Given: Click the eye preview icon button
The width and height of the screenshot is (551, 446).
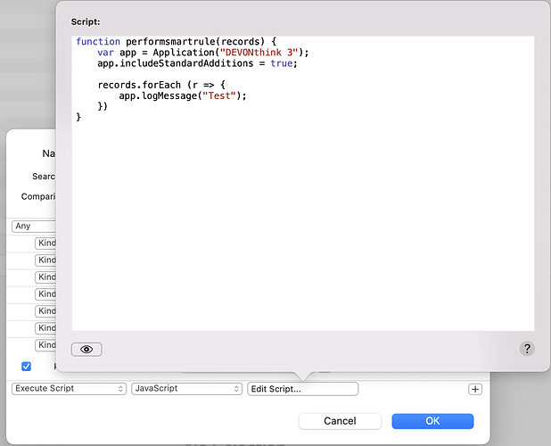Looking at the screenshot, I should click(86, 350).
